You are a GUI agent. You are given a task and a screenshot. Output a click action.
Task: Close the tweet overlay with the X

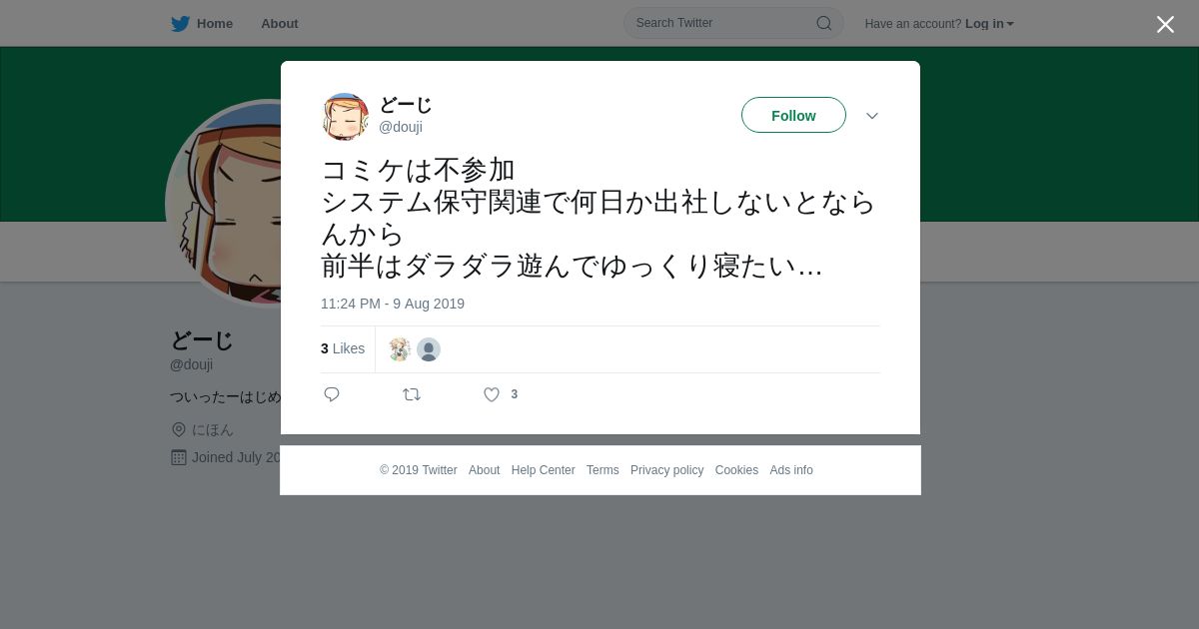(1165, 24)
